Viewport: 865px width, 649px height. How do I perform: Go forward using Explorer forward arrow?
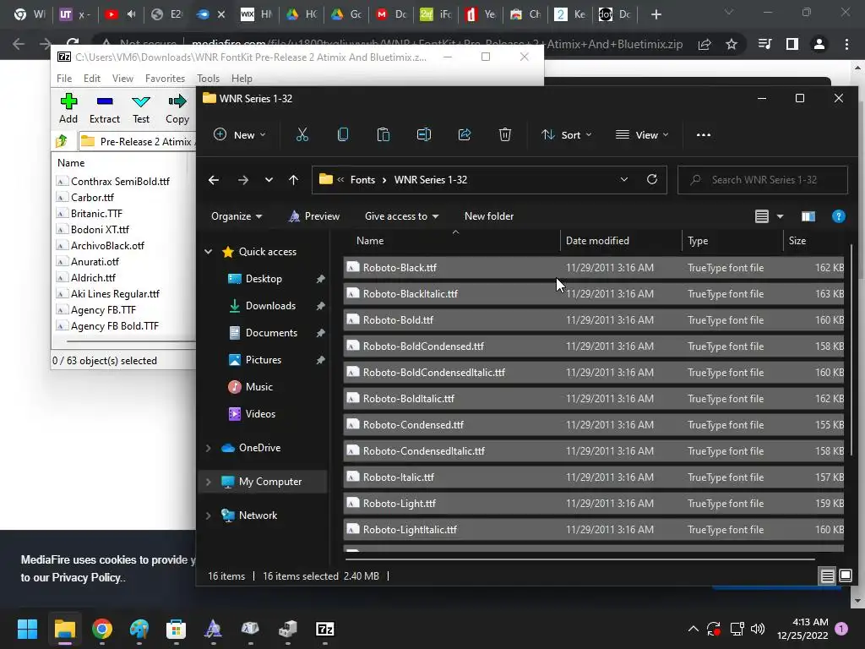point(242,180)
